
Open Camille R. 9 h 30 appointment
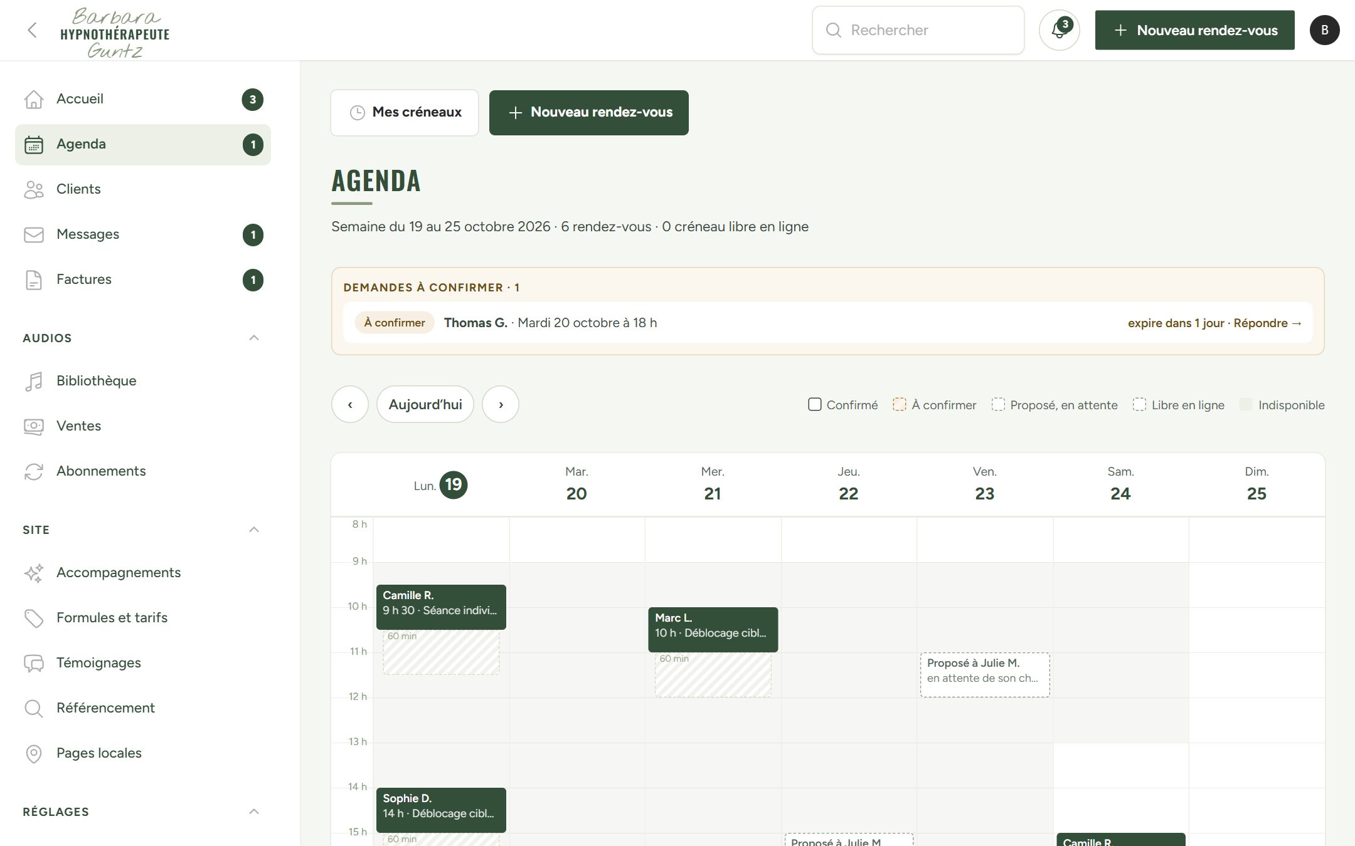[x=441, y=607]
